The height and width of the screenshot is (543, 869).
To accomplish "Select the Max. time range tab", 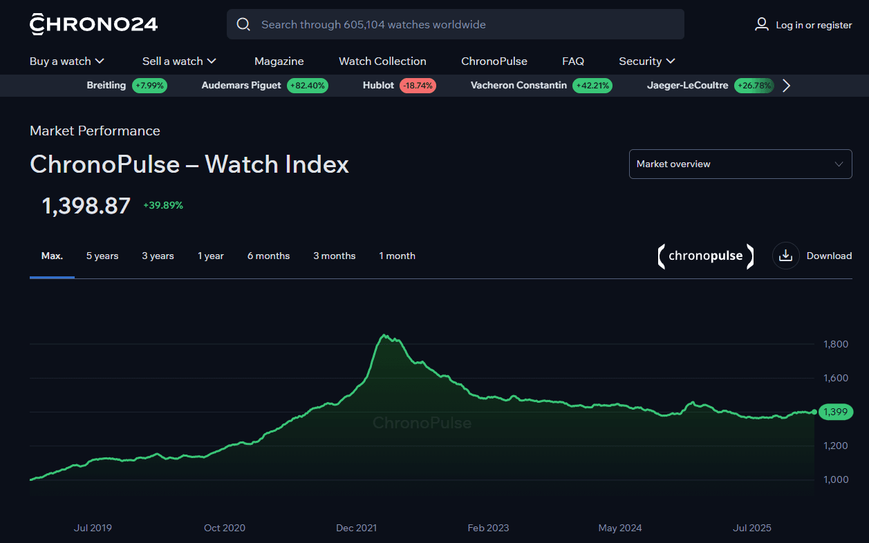I will pos(52,256).
